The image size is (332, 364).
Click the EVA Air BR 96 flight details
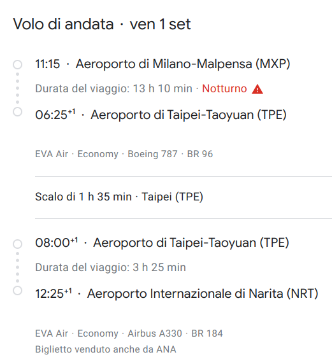[124, 154]
